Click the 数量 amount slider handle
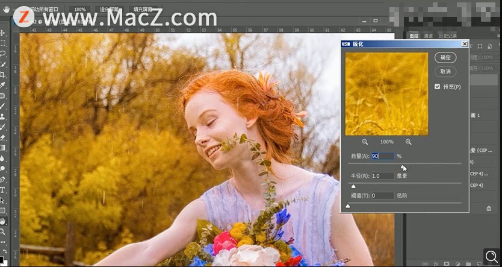The width and height of the screenshot is (502, 267). point(403,166)
